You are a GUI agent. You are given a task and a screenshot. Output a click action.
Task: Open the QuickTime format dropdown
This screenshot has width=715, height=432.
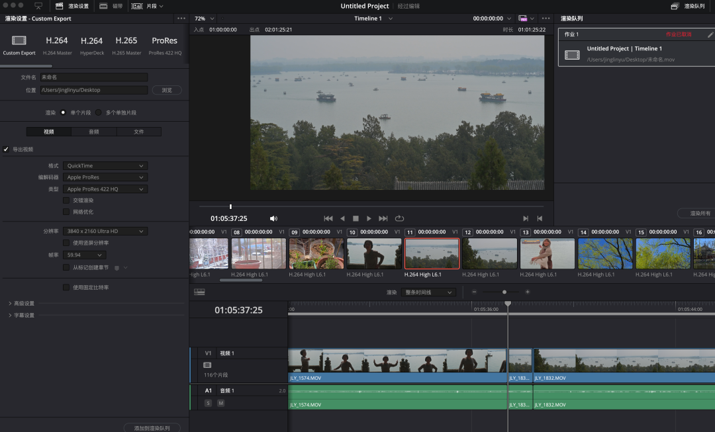pos(105,166)
